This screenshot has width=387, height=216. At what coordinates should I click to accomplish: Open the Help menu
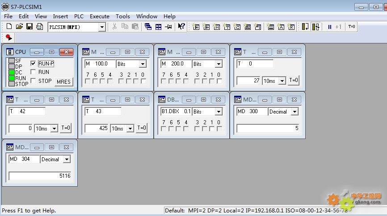(169, 16)
